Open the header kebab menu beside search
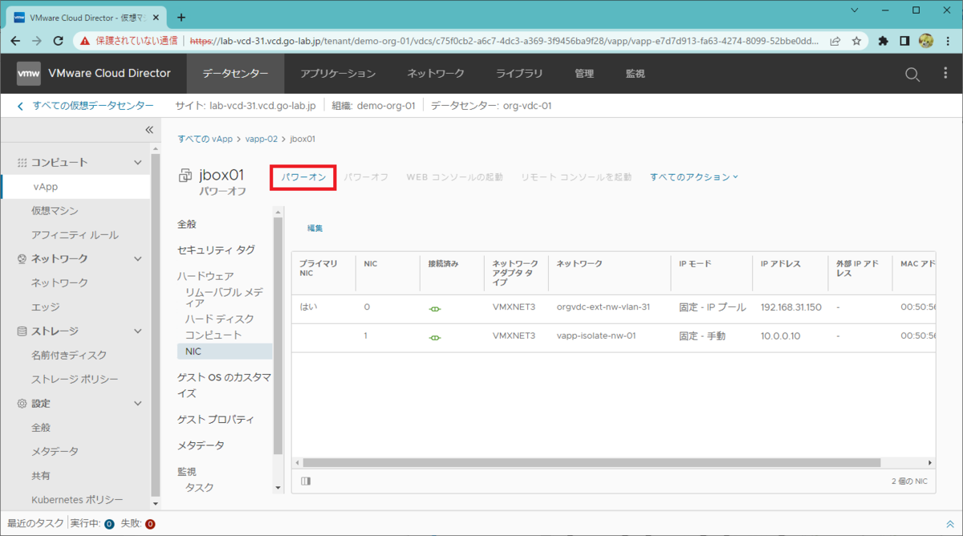The image size is (963, 536). point(945,74)
